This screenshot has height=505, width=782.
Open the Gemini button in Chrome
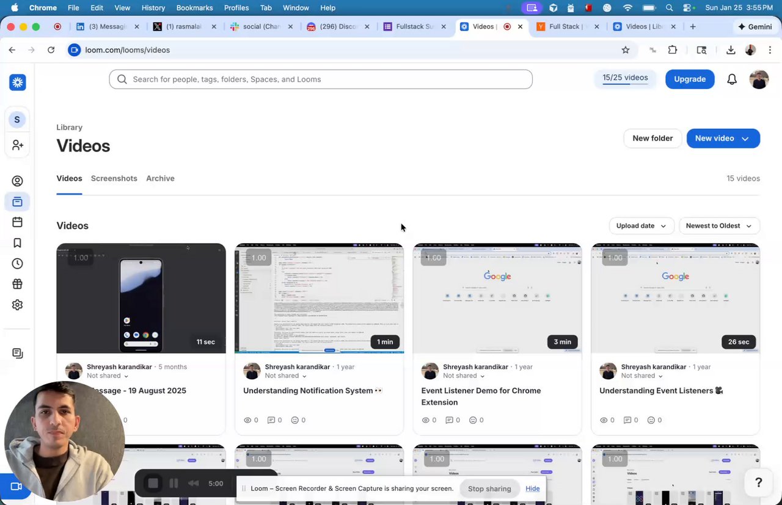(755, 27)
